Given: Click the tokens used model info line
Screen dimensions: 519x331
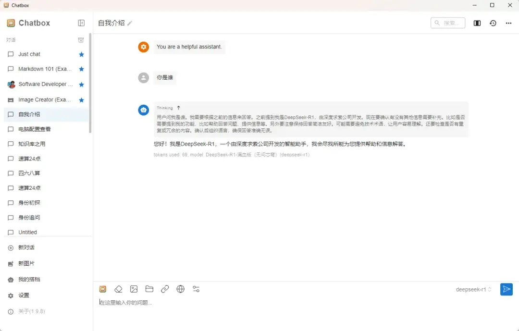Looking at the screenshot, I should pos(231,155).
